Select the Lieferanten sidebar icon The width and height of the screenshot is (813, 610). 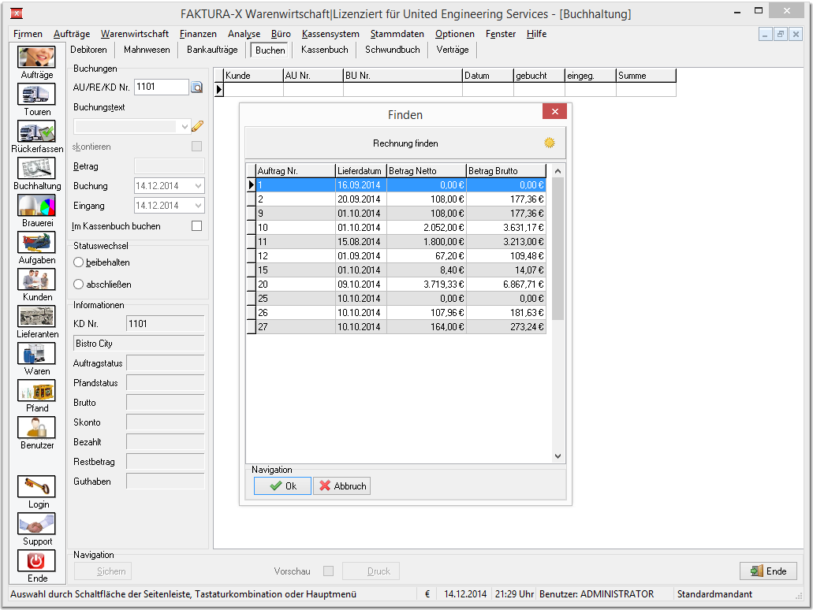coord(37,316)
